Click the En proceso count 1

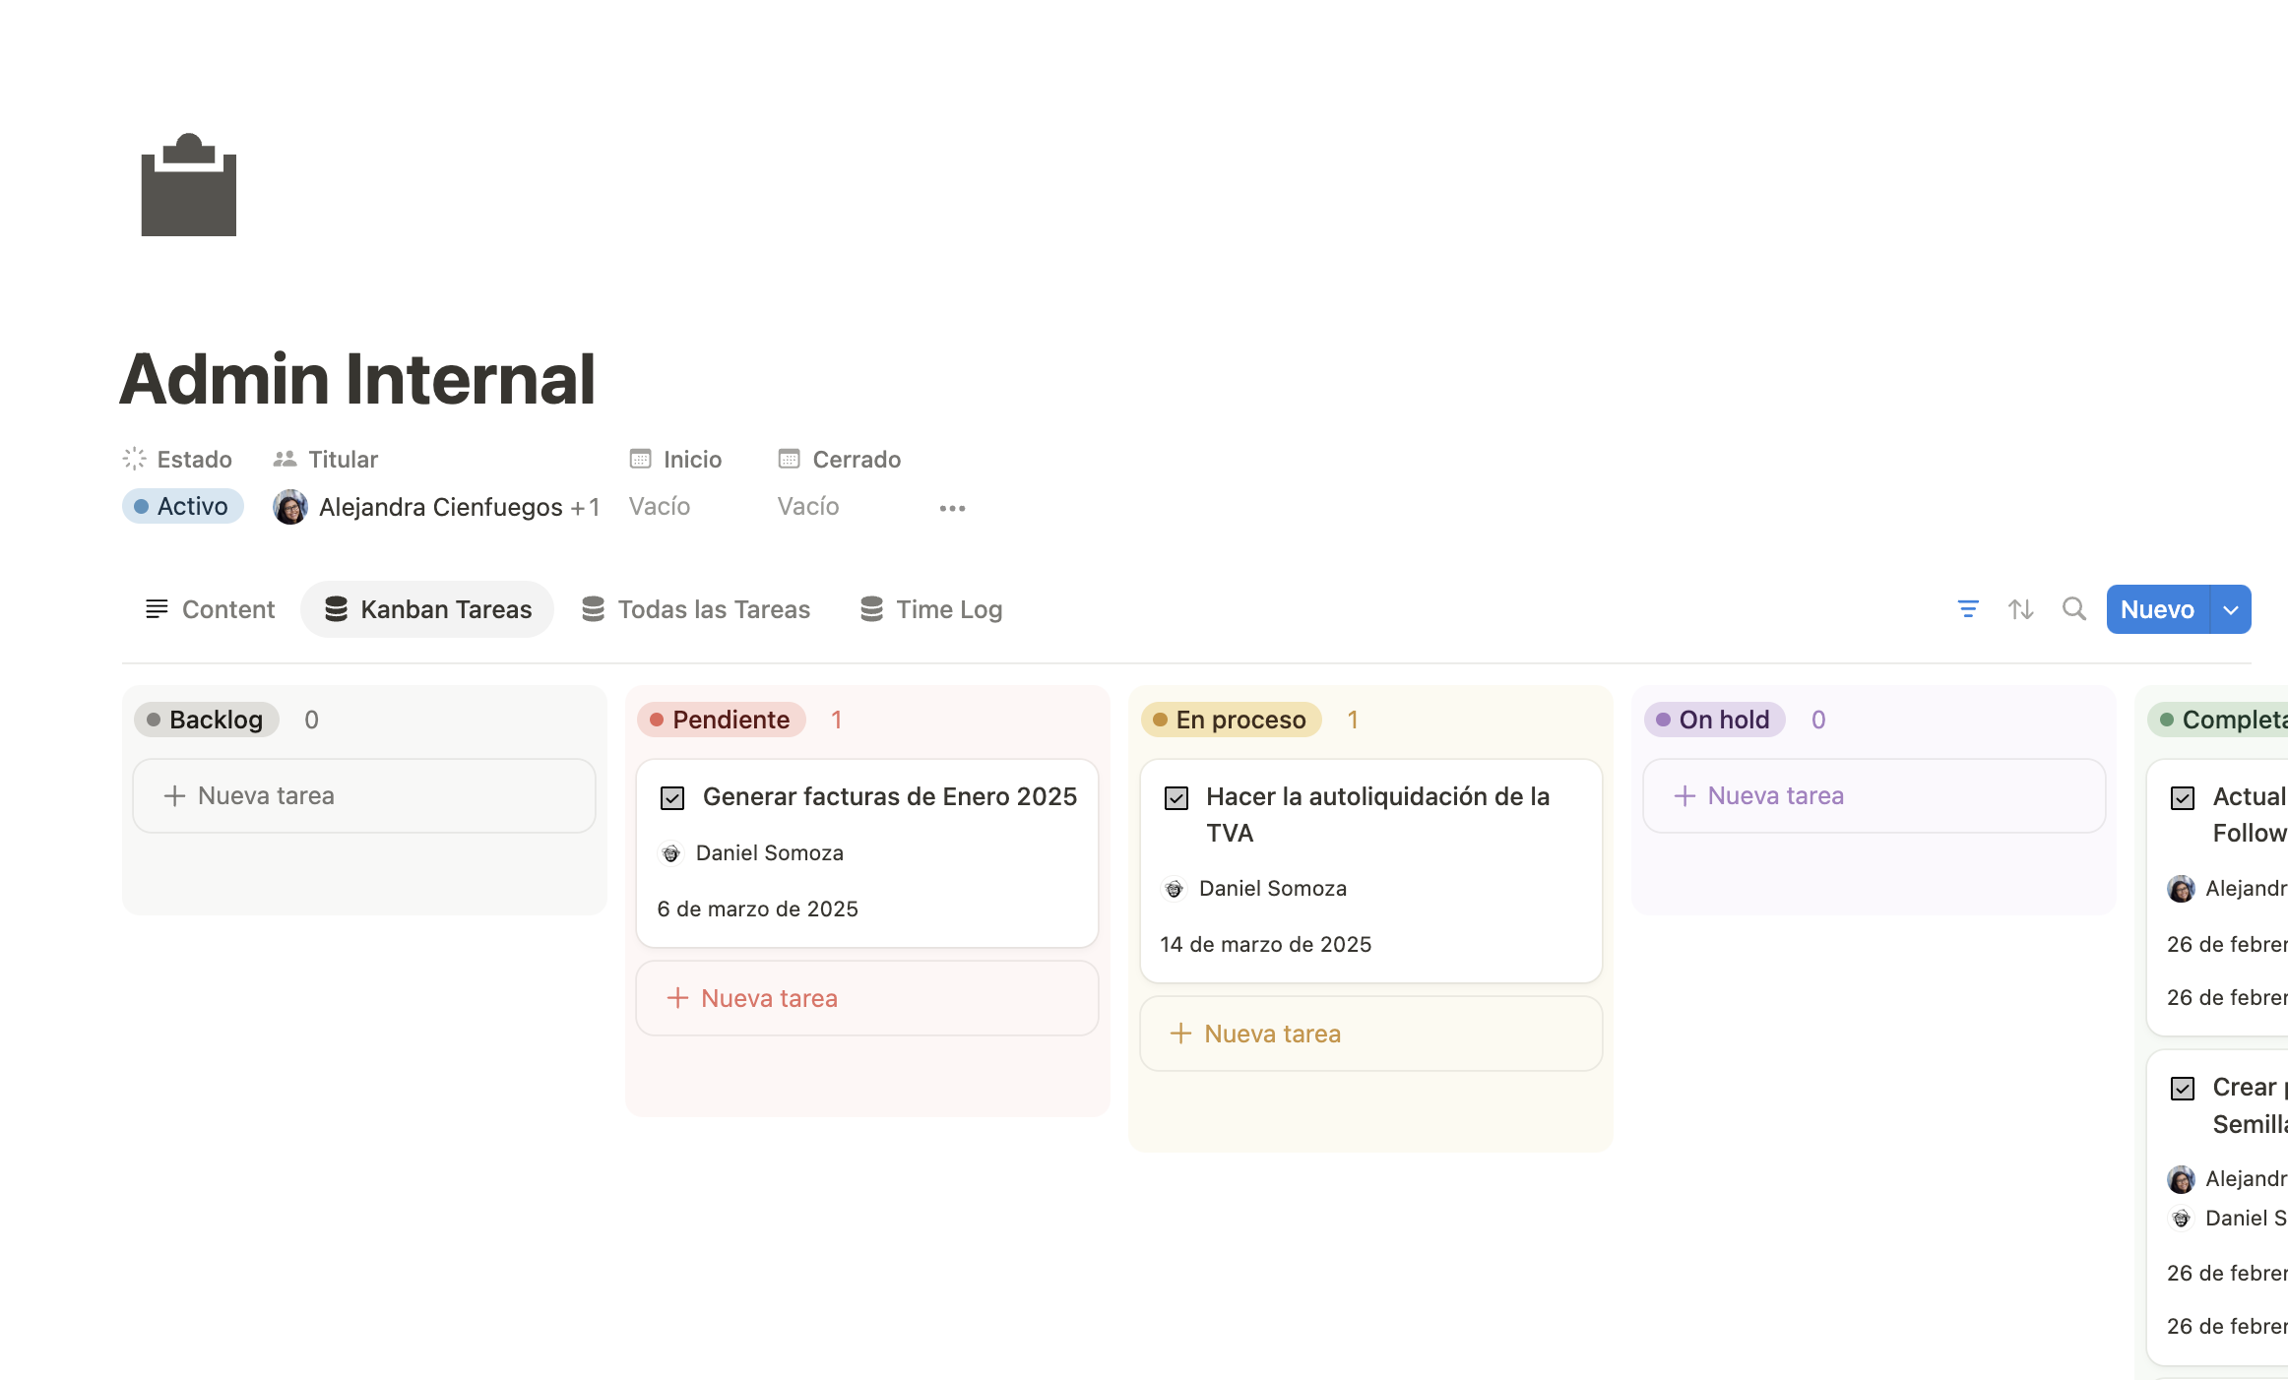[x=1353, y=720]
